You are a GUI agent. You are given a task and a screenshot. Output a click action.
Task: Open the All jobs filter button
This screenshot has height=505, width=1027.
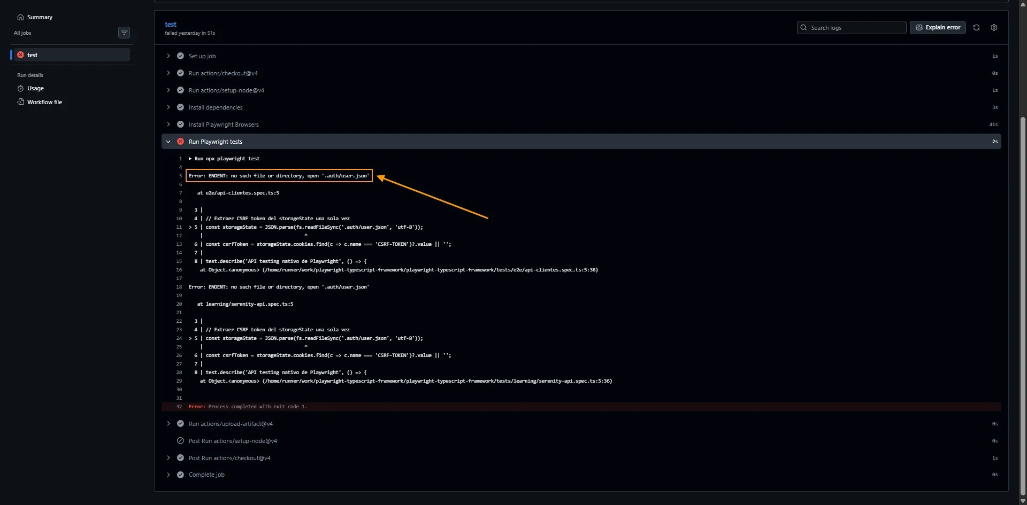(x=124, y=33)
